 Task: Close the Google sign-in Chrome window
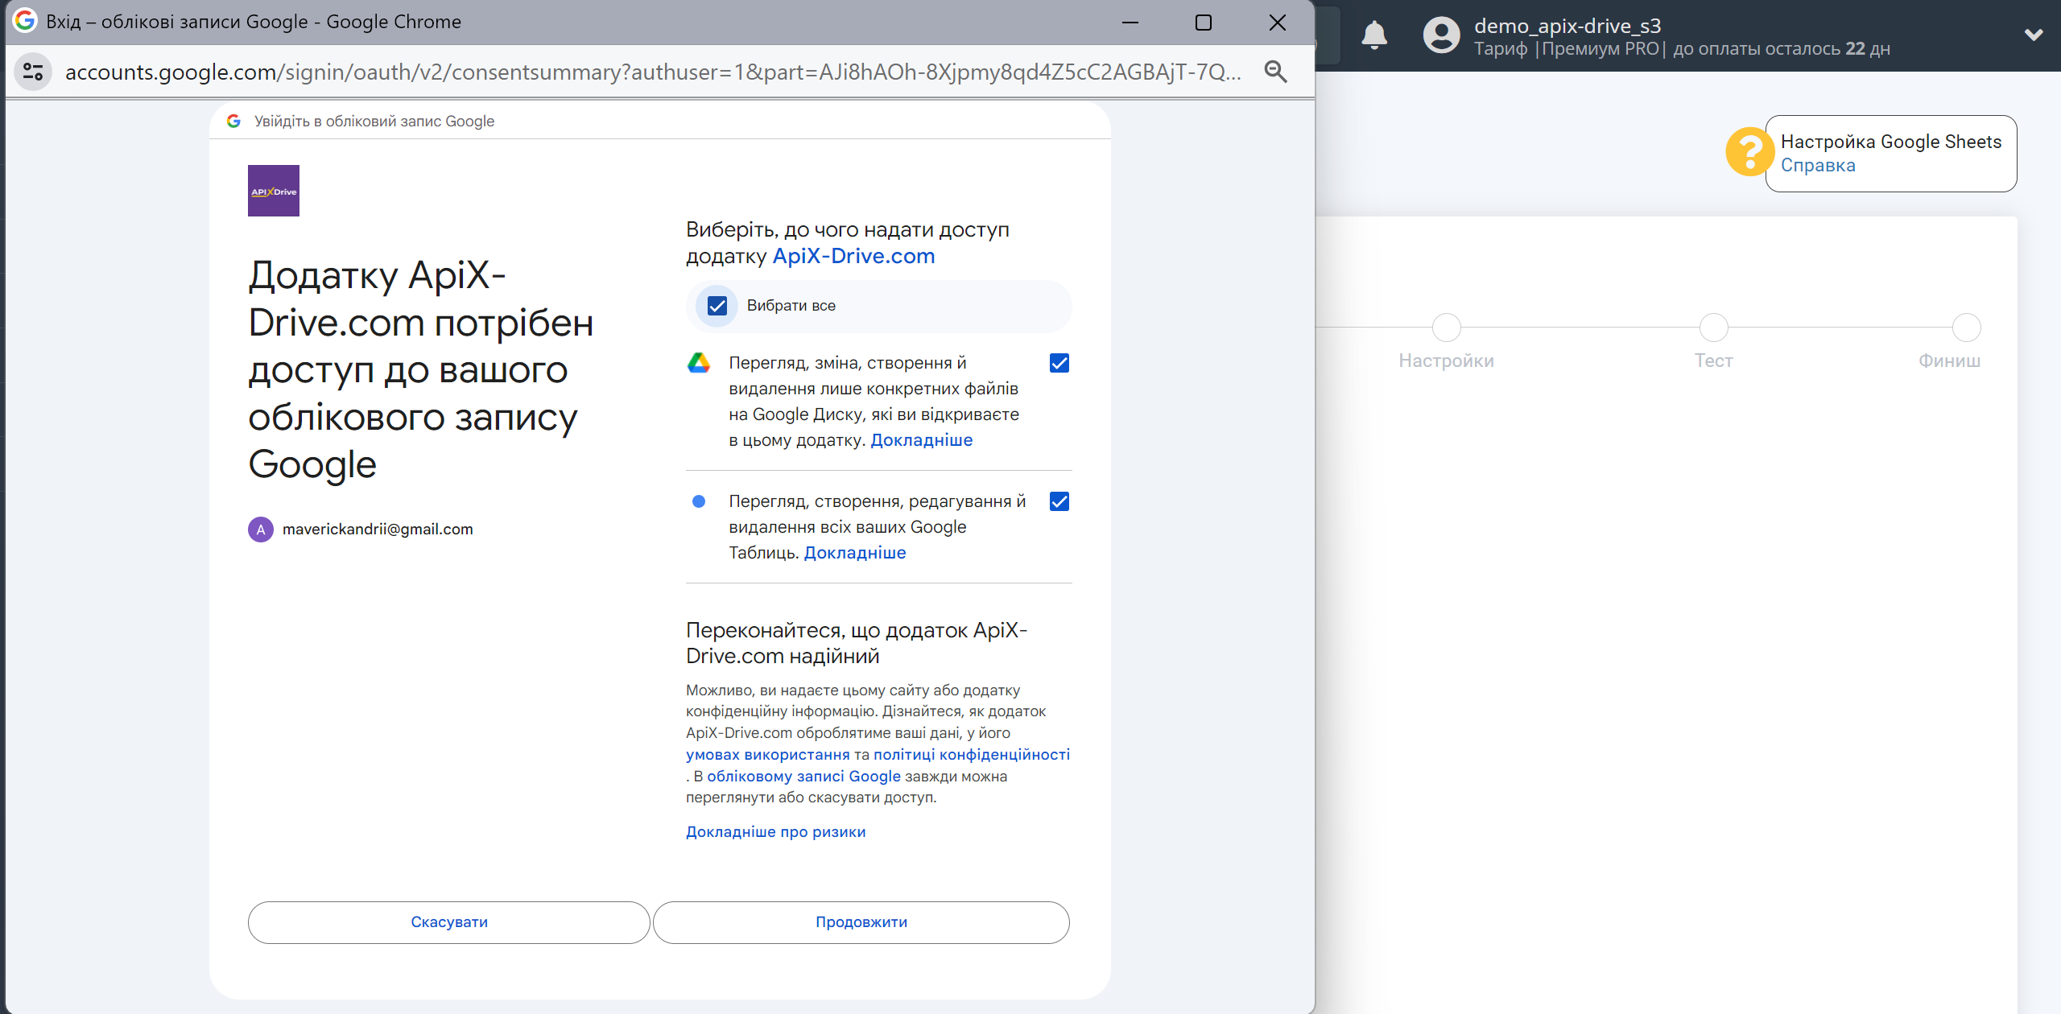pyautogui.click(x=1278, y=23)
